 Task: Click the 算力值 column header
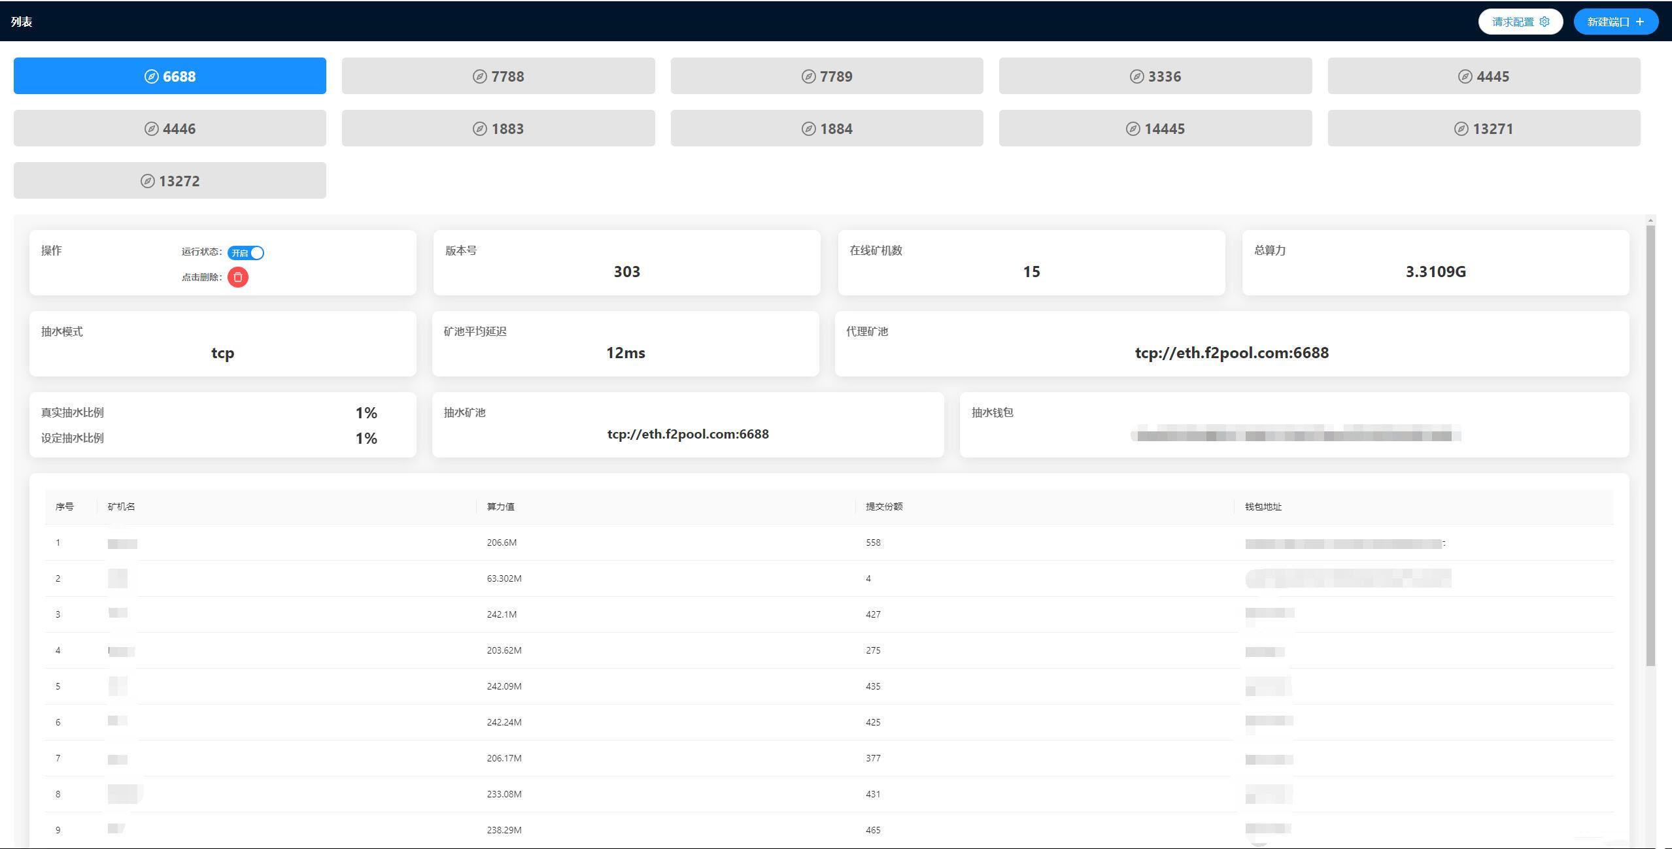point(500,507)
